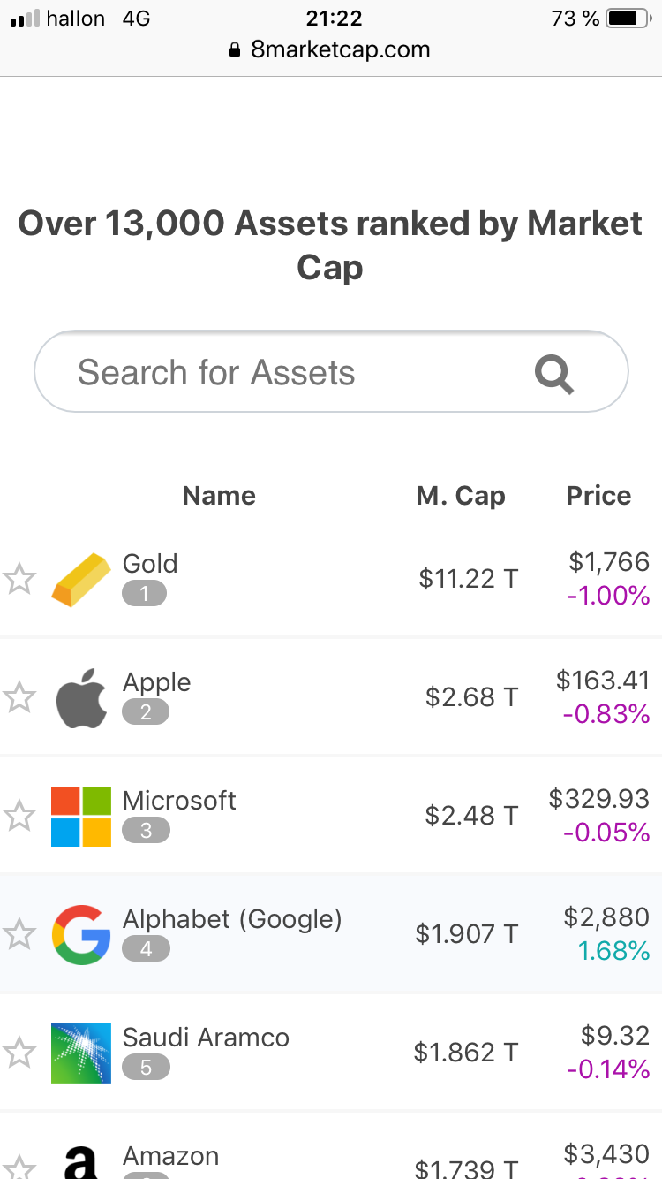
Task: Star Microsoft as a favorite
Action: pyautogui.click(x=19, y=817)
